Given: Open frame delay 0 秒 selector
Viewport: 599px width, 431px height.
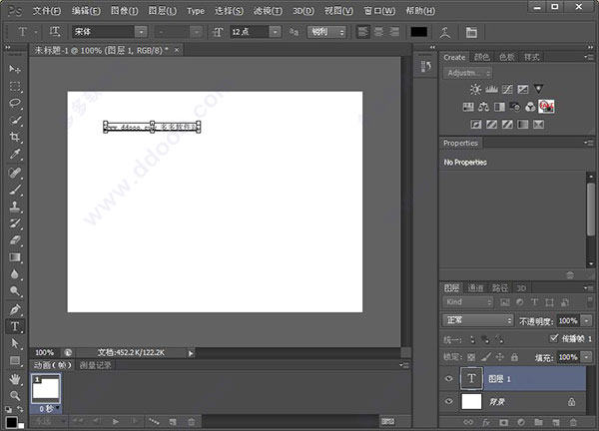Looking at the screenshot, I should (x=49, y=408).
